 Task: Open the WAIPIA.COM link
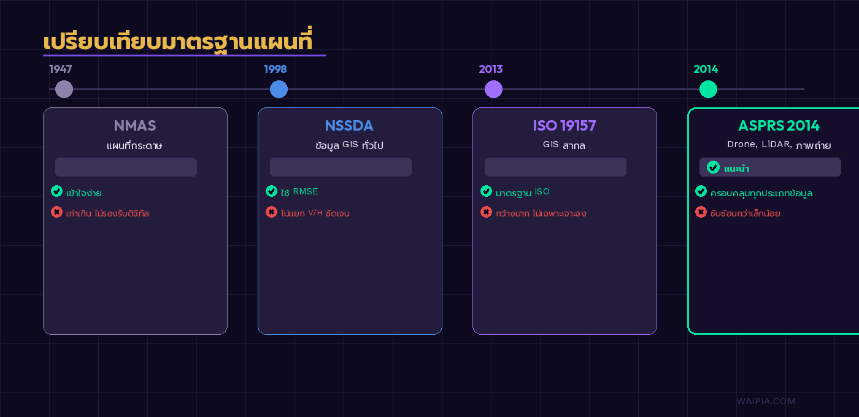(766, 401)
